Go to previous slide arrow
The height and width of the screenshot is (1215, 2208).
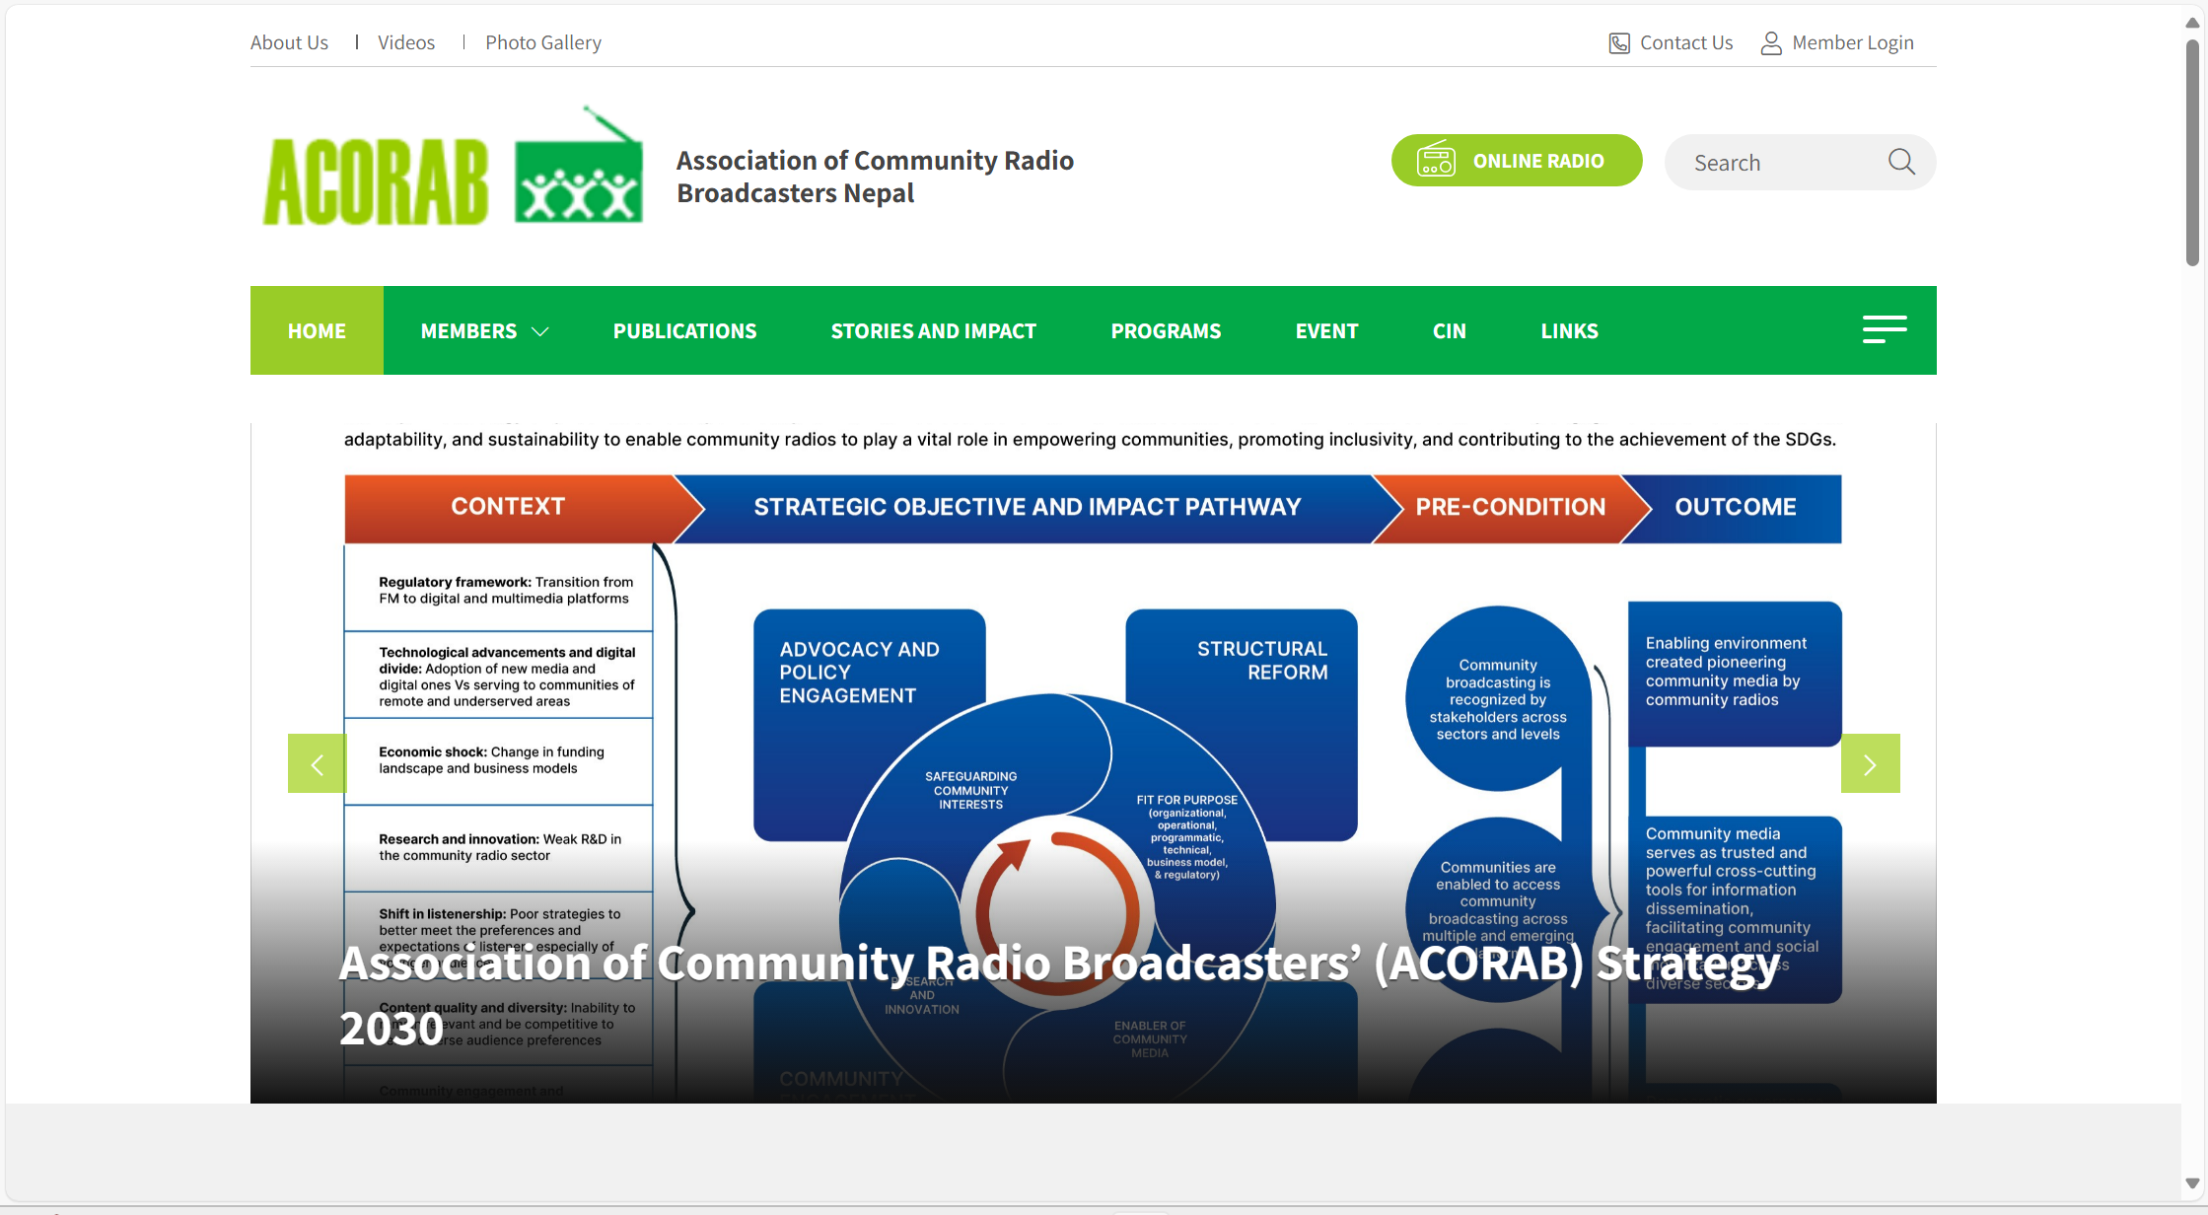317,763
